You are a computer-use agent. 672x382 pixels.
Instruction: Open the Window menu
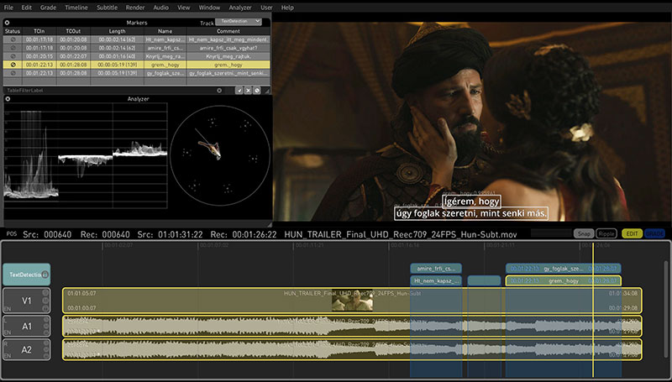click(209, 8)
